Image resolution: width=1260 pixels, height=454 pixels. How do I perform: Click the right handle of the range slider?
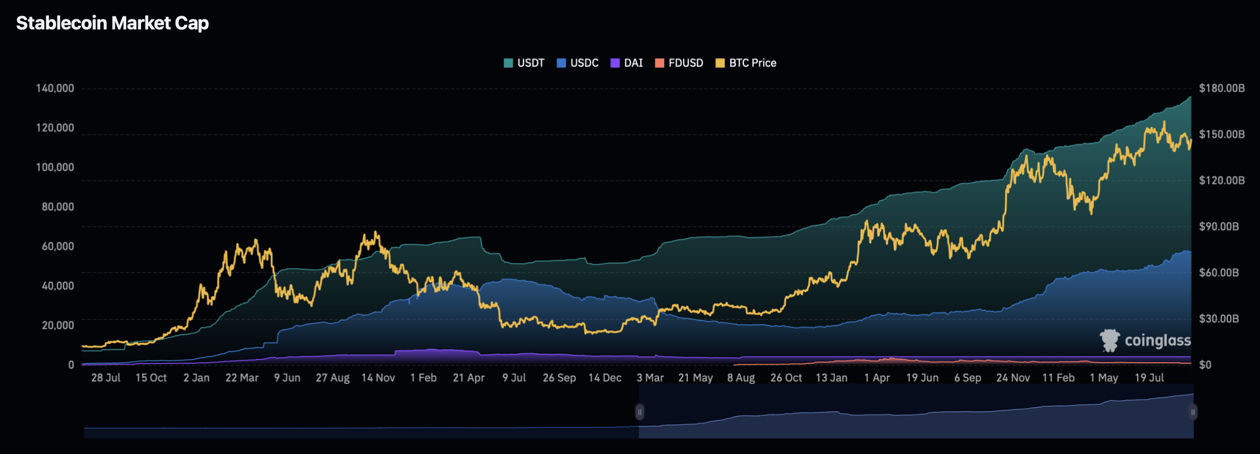pos(1193,412)
